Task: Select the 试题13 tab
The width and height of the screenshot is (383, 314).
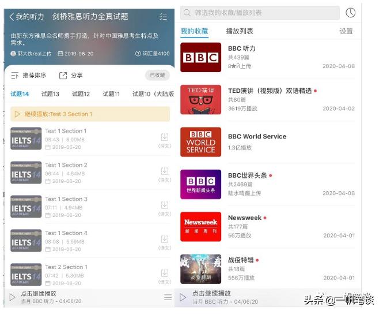Action: [50, 94]
